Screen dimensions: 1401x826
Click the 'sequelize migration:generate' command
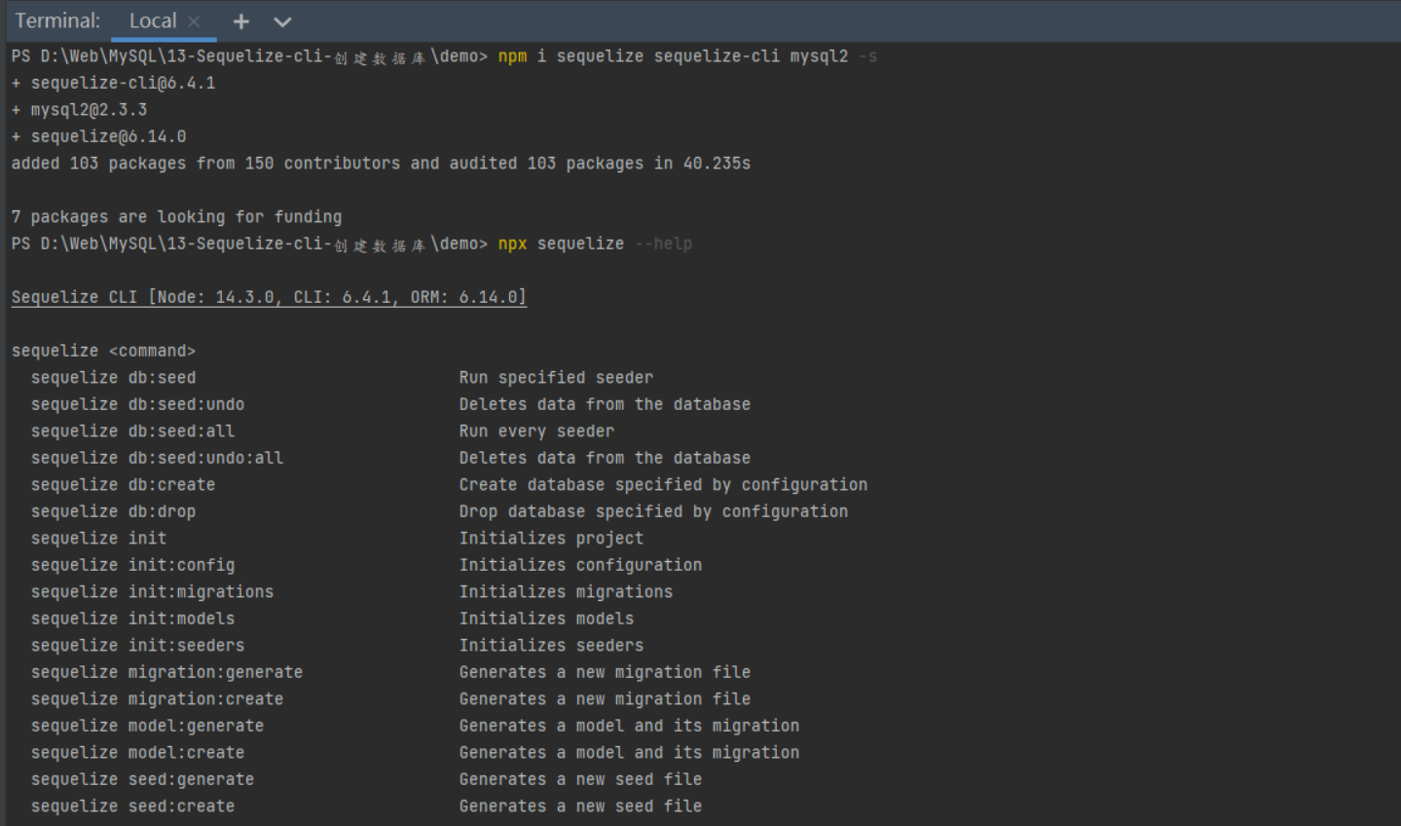click(x=166, y=672)
